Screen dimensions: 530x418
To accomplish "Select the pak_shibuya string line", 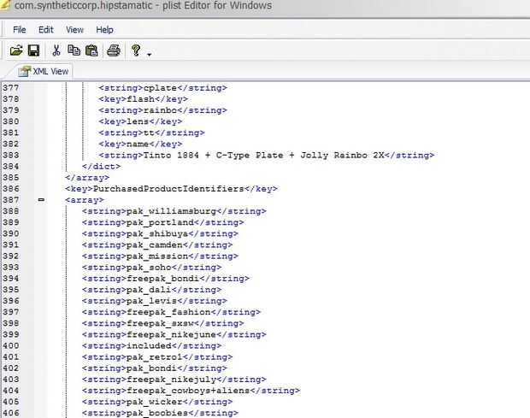I will pos(160,233).
